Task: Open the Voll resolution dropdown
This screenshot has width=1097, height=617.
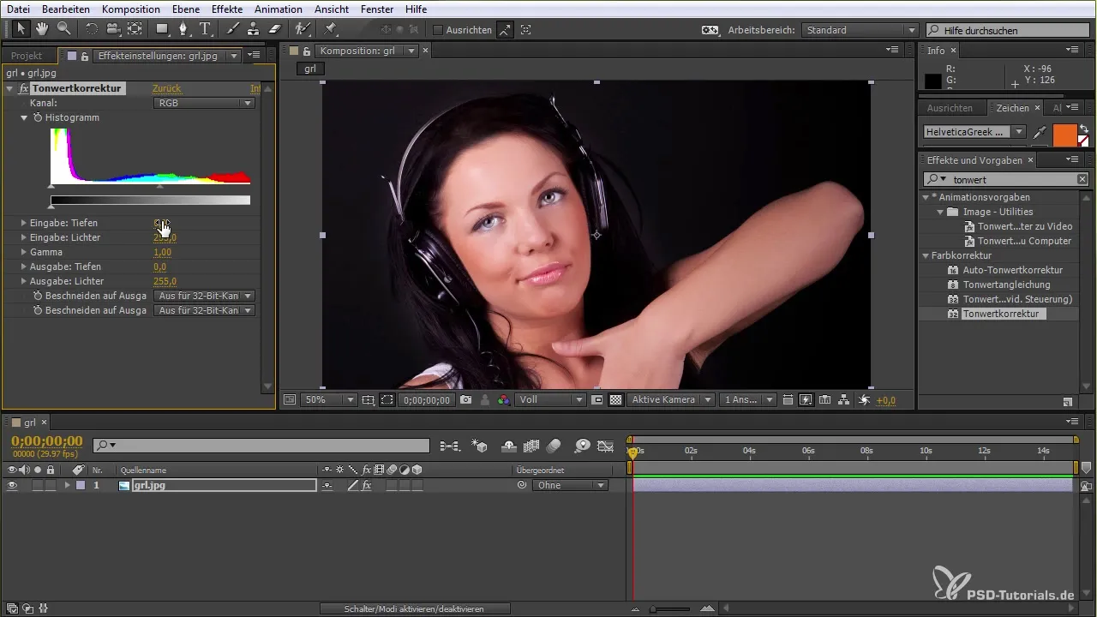Action: pyautogui.click(x=551, y=400)
